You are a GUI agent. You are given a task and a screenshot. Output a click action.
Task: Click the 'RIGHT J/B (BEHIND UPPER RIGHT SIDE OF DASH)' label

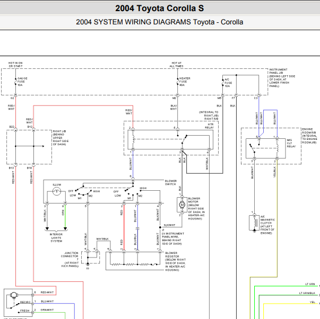coord(60,138)
